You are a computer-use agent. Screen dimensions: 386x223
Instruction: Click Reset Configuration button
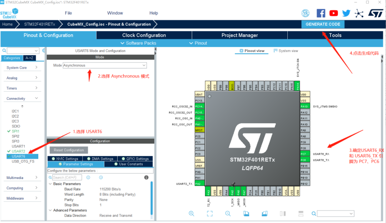[x=69, y=150]
